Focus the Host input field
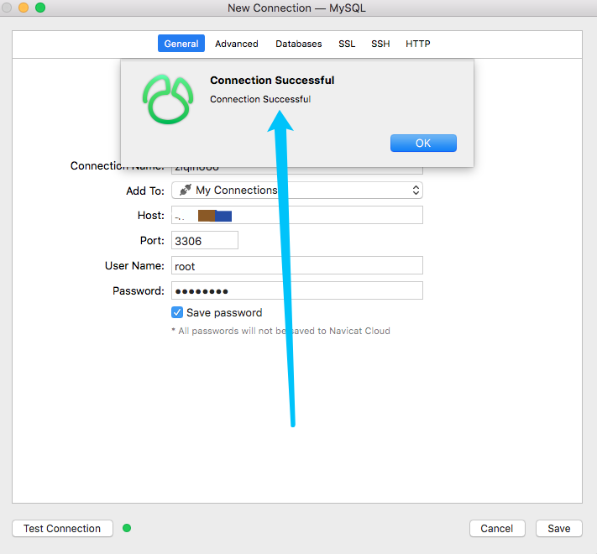The image size is (597, 554). coord(297,215)
